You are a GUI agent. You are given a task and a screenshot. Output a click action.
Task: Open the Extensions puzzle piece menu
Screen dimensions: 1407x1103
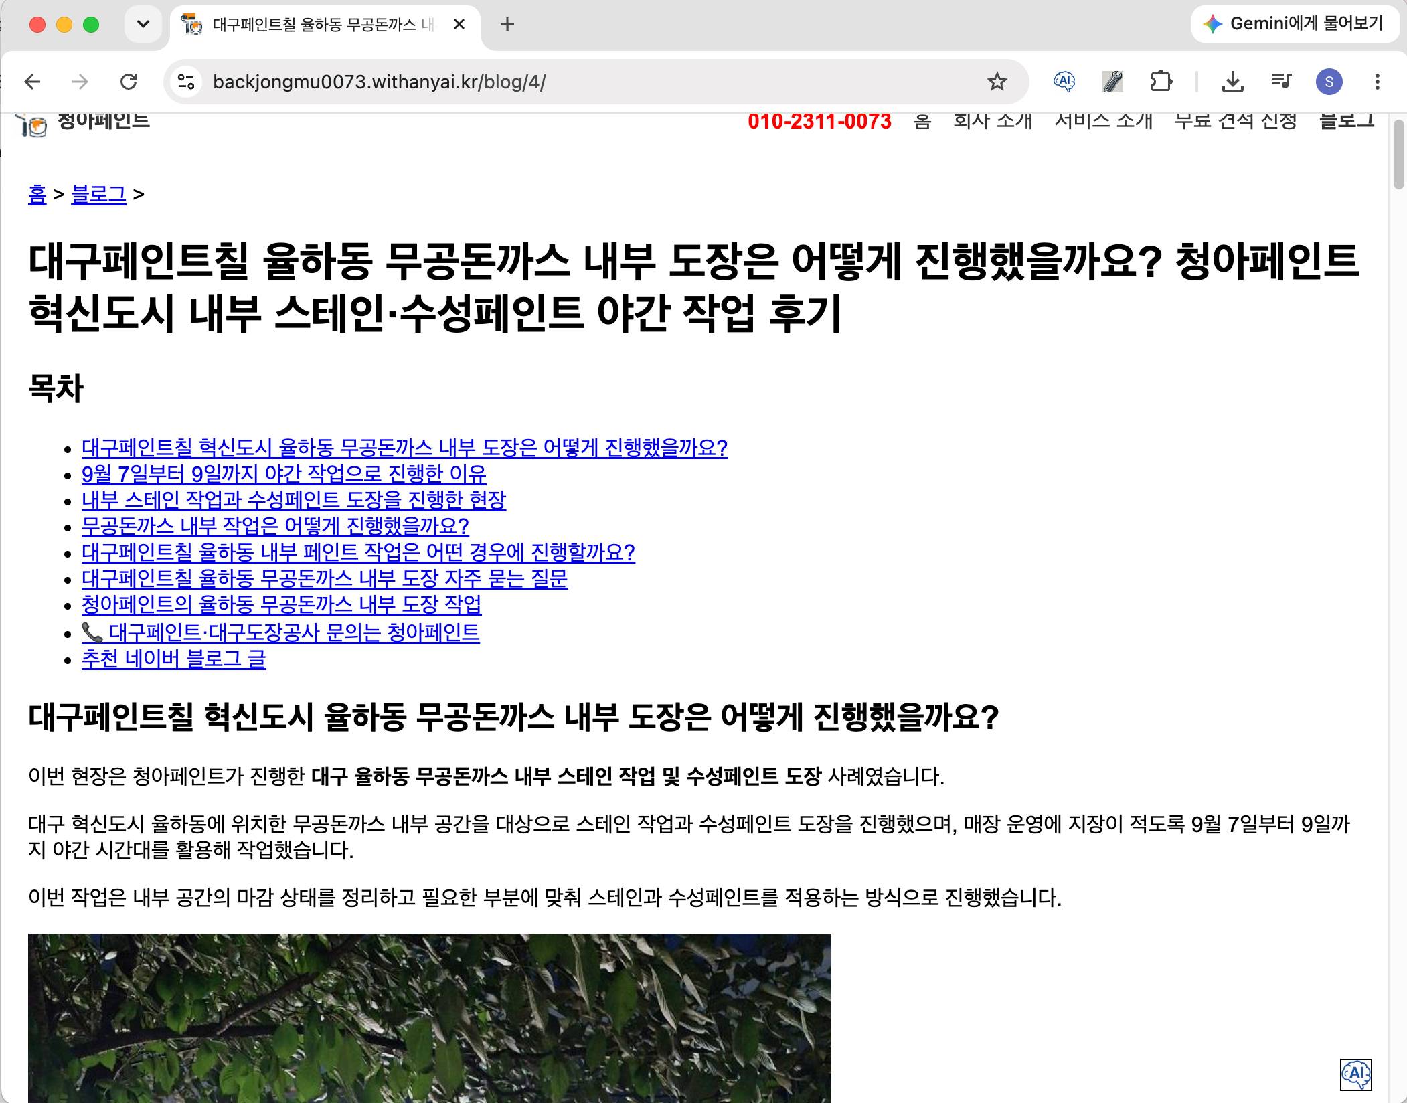(x=1161, y=82)
